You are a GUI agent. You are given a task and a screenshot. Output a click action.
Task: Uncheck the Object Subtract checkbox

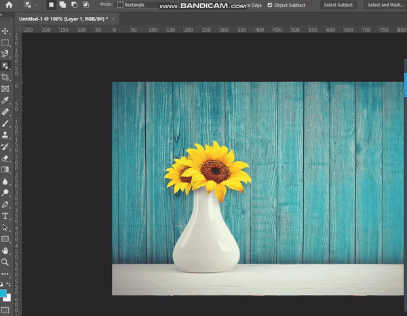(270, 5)
